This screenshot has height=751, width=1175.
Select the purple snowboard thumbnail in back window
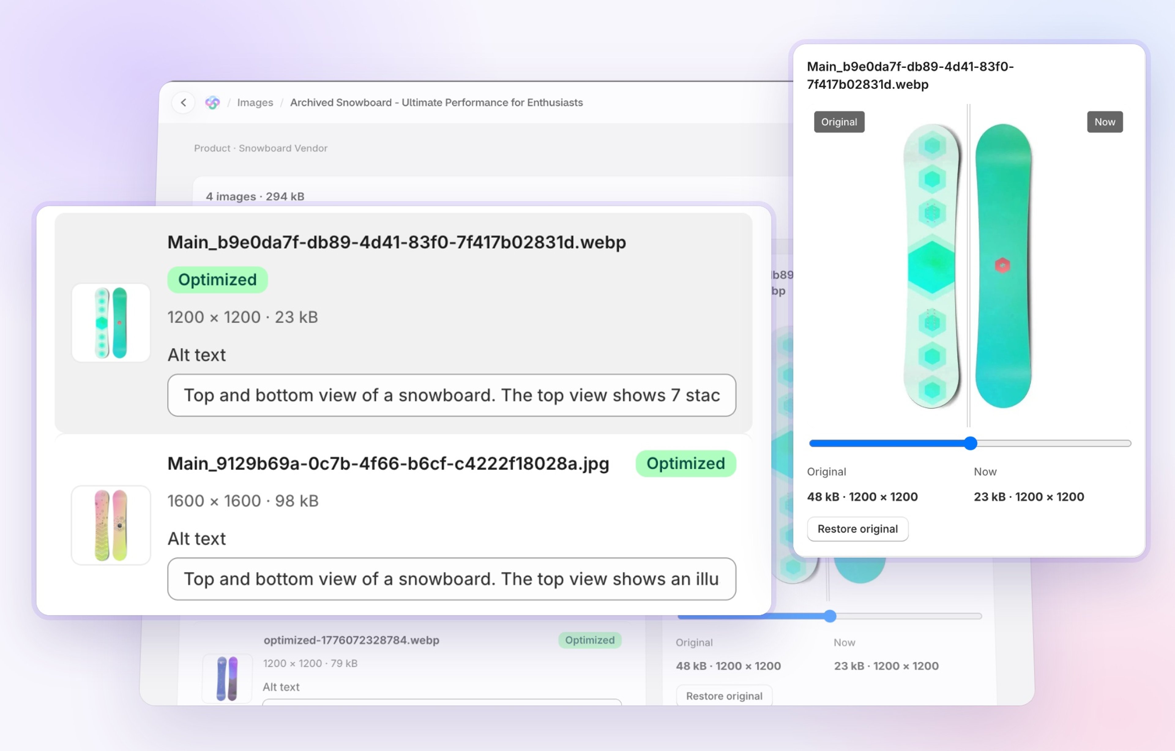point(227,678)
